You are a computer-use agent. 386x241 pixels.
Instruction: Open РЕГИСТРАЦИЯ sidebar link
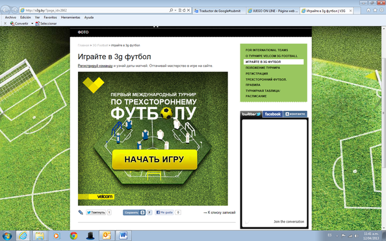click(257, 73)
